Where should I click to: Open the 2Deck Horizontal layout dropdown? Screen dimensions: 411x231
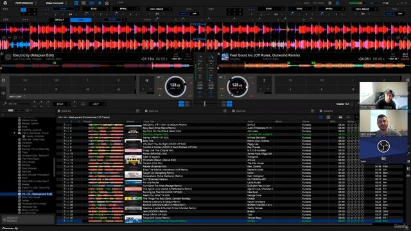56,3
